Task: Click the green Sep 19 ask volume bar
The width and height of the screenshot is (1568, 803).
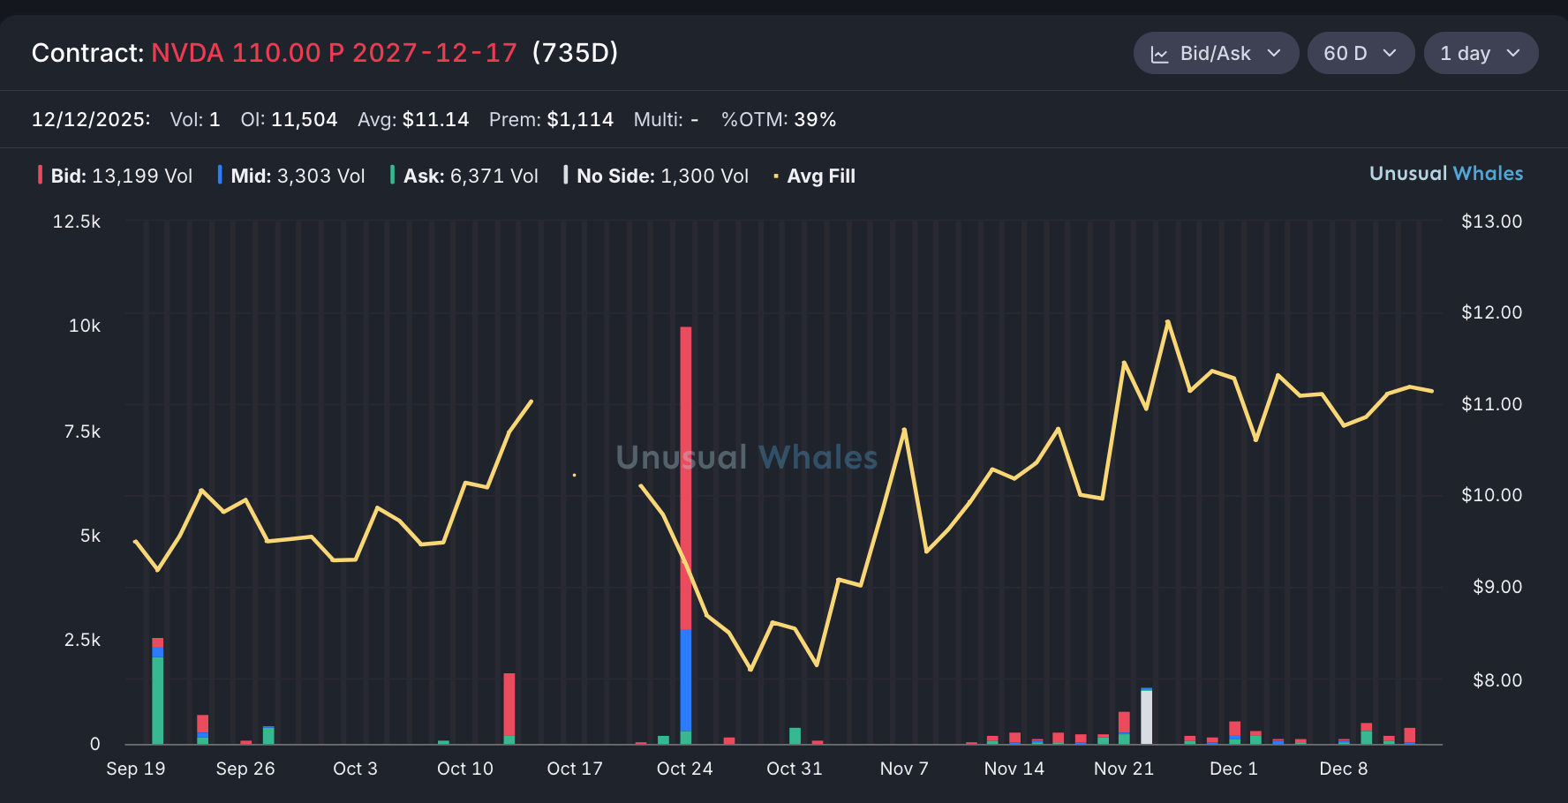Action: coord(158,702)
